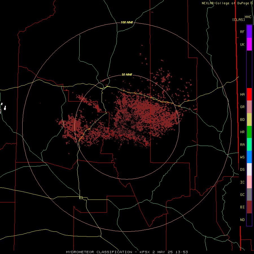Click the HA red legend swatch
Viewport: 254px width, 254px height.
click(x=249, y=94)
